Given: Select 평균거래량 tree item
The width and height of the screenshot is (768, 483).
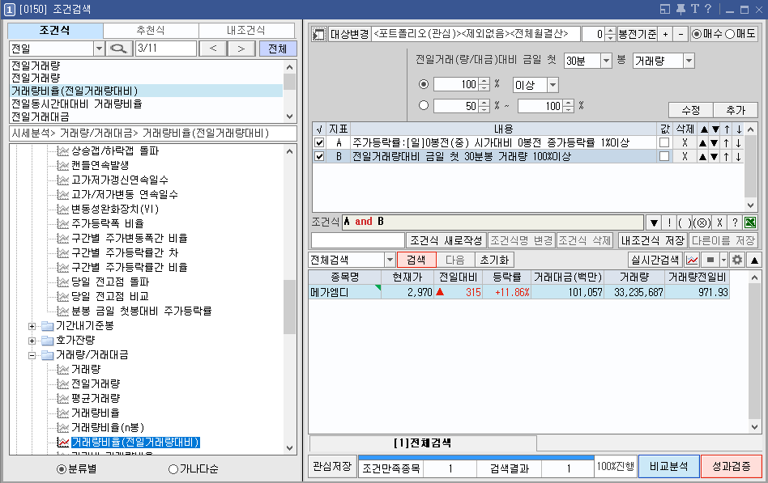Looking at the screenshot, I should (x=96, y=398).
